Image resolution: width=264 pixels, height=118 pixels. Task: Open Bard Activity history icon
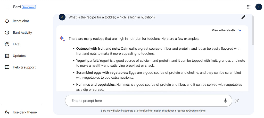click(x=7, y=33)
